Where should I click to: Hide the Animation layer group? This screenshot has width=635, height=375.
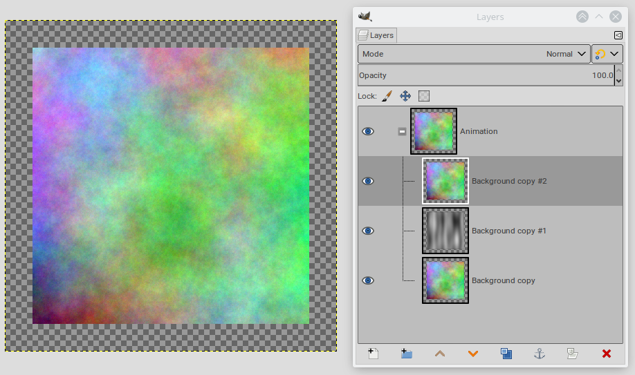point(368,131)
